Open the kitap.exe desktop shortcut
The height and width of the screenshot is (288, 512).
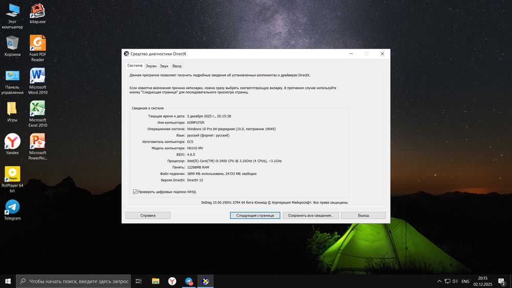pyautogui.click(x=37, y=14)
